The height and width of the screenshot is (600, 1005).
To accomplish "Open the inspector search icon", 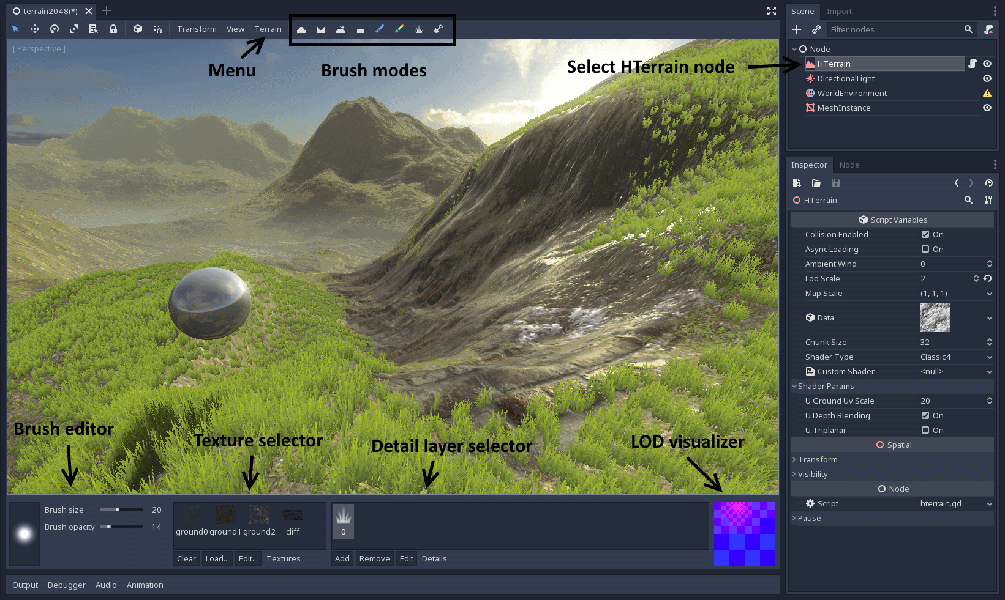I will tap(969, 200).
